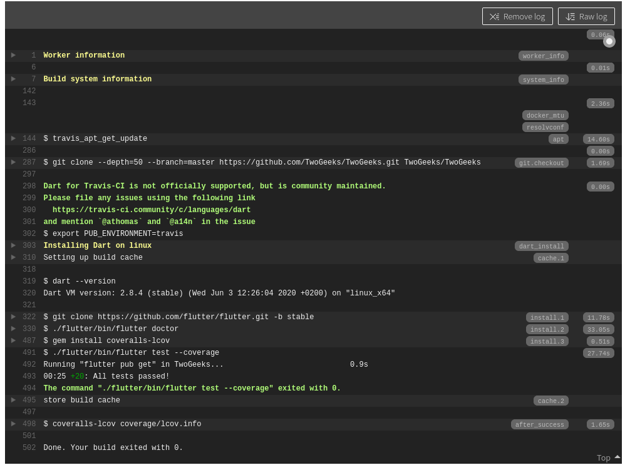
Task: Click the after_success label badge
Action: 539,425
